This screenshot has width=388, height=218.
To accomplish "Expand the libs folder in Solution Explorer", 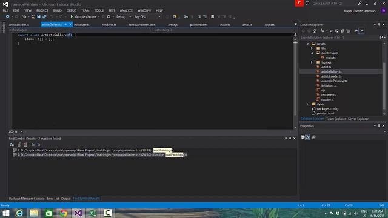I will point(312,48).
